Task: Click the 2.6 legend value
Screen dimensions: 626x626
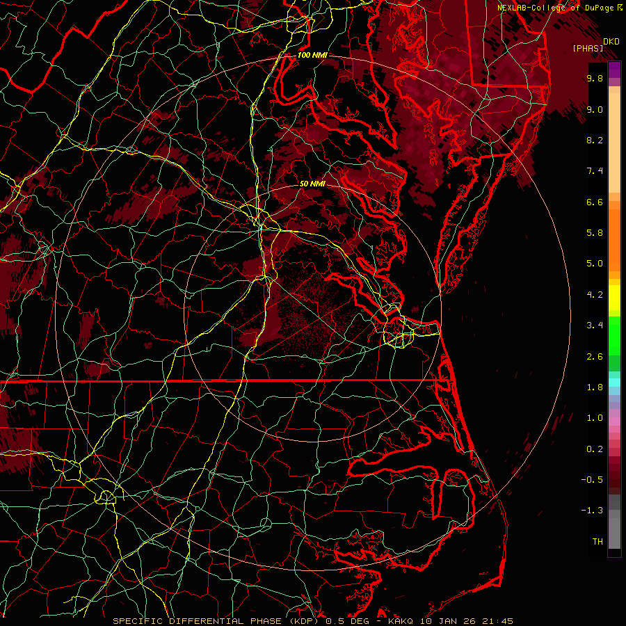Action: [595, 357]
